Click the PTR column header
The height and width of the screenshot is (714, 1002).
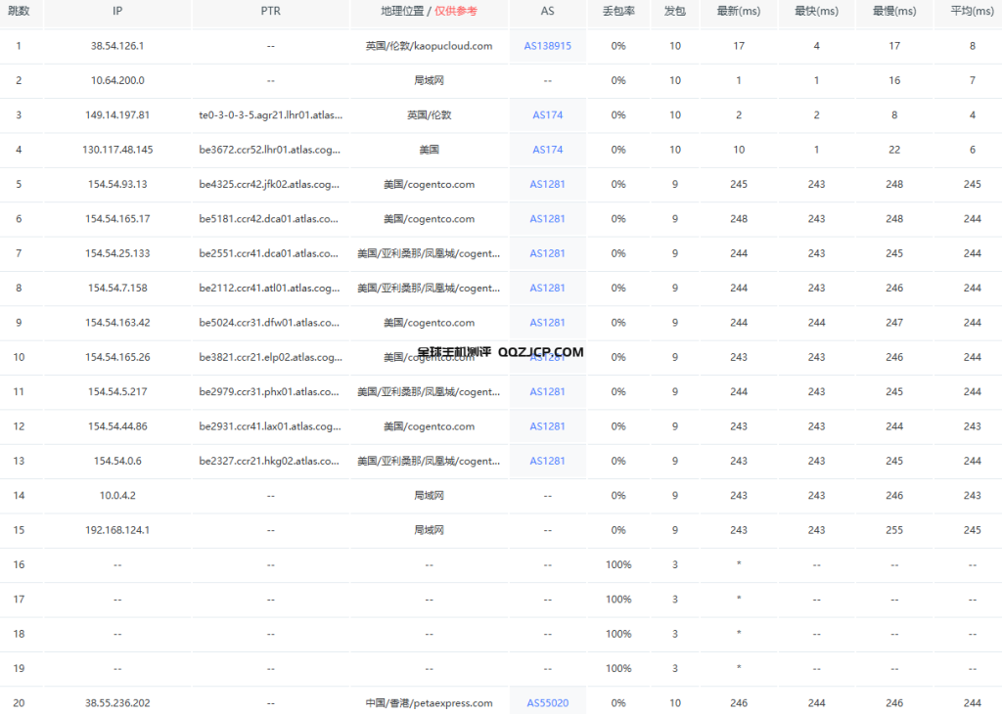(x=270, y=11)
